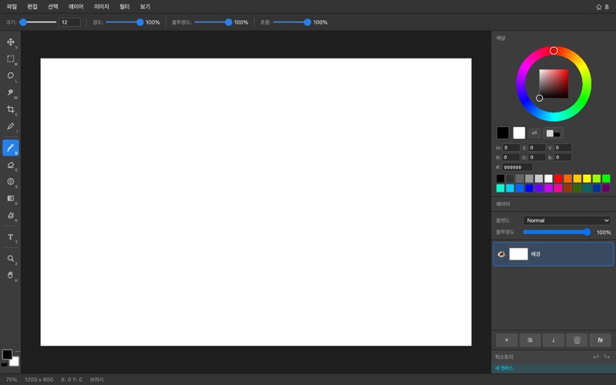This screenshot has width=616, height=385.
Task: Open the 파일 menu
Action: [x=12, y=7]
